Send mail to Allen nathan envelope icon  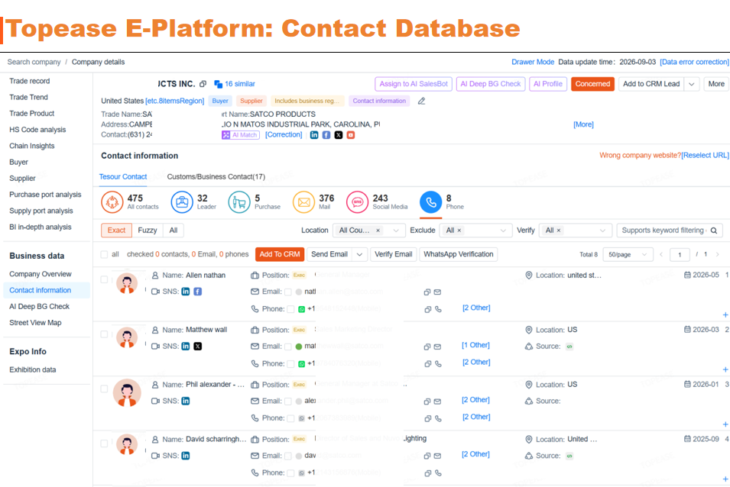pyautogui.click(x=438, y=292)
